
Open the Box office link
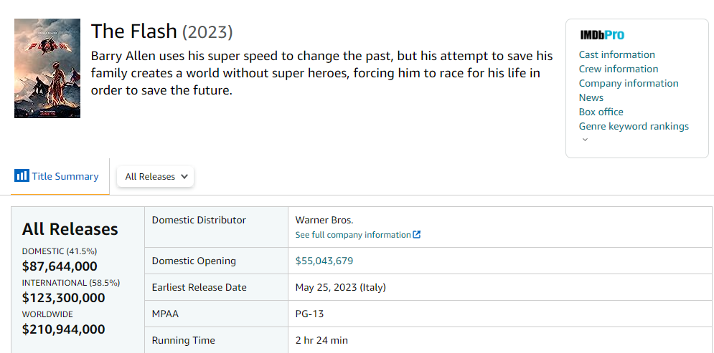pos(601,112)
